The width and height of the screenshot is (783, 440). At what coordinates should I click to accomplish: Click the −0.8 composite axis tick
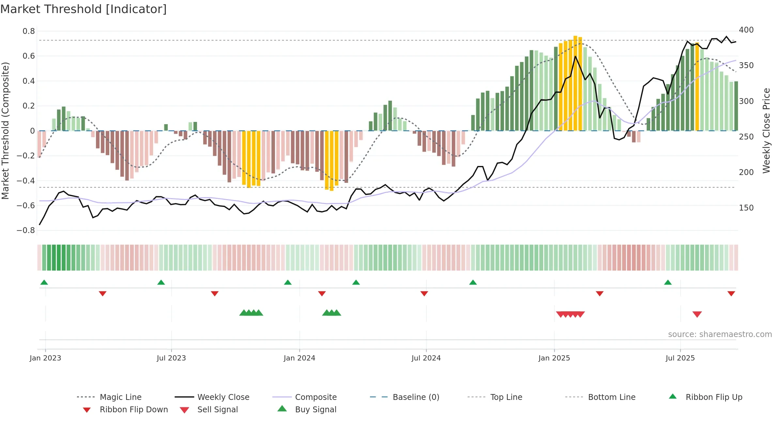26,230
